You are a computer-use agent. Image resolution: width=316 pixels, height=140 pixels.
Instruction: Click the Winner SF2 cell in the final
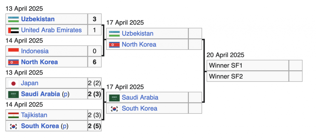pos(247,76)
